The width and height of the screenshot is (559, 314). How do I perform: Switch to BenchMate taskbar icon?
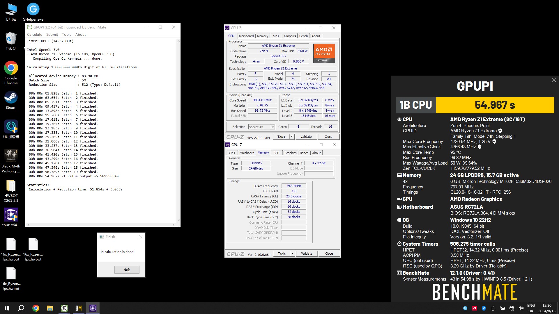pos(78,308)
